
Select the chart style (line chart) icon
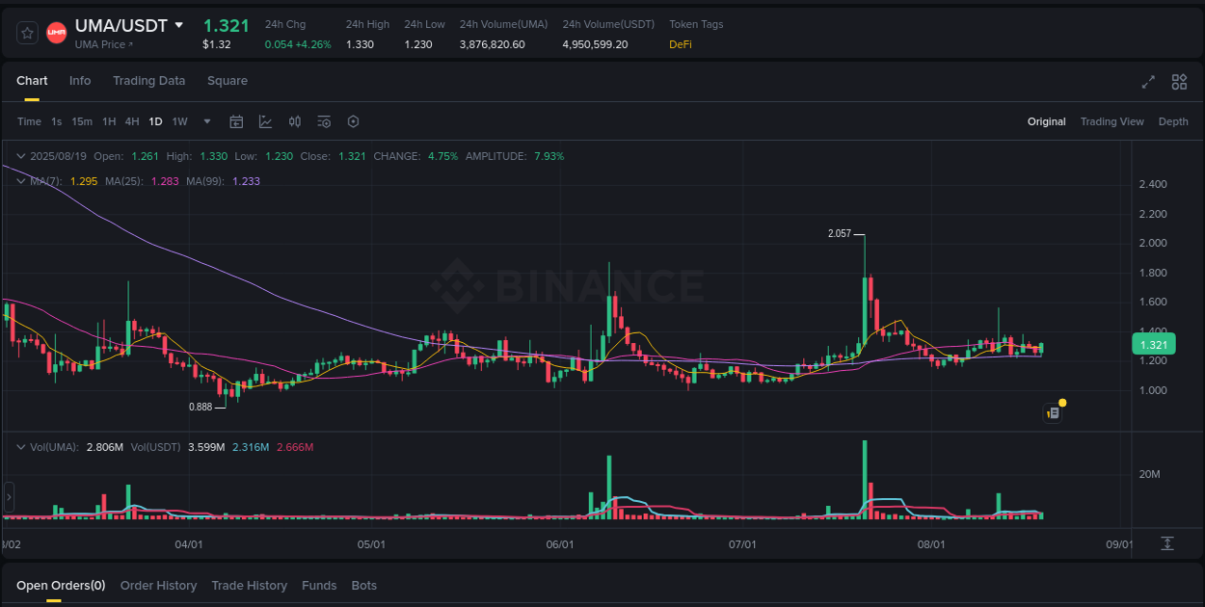coord(264,121)
